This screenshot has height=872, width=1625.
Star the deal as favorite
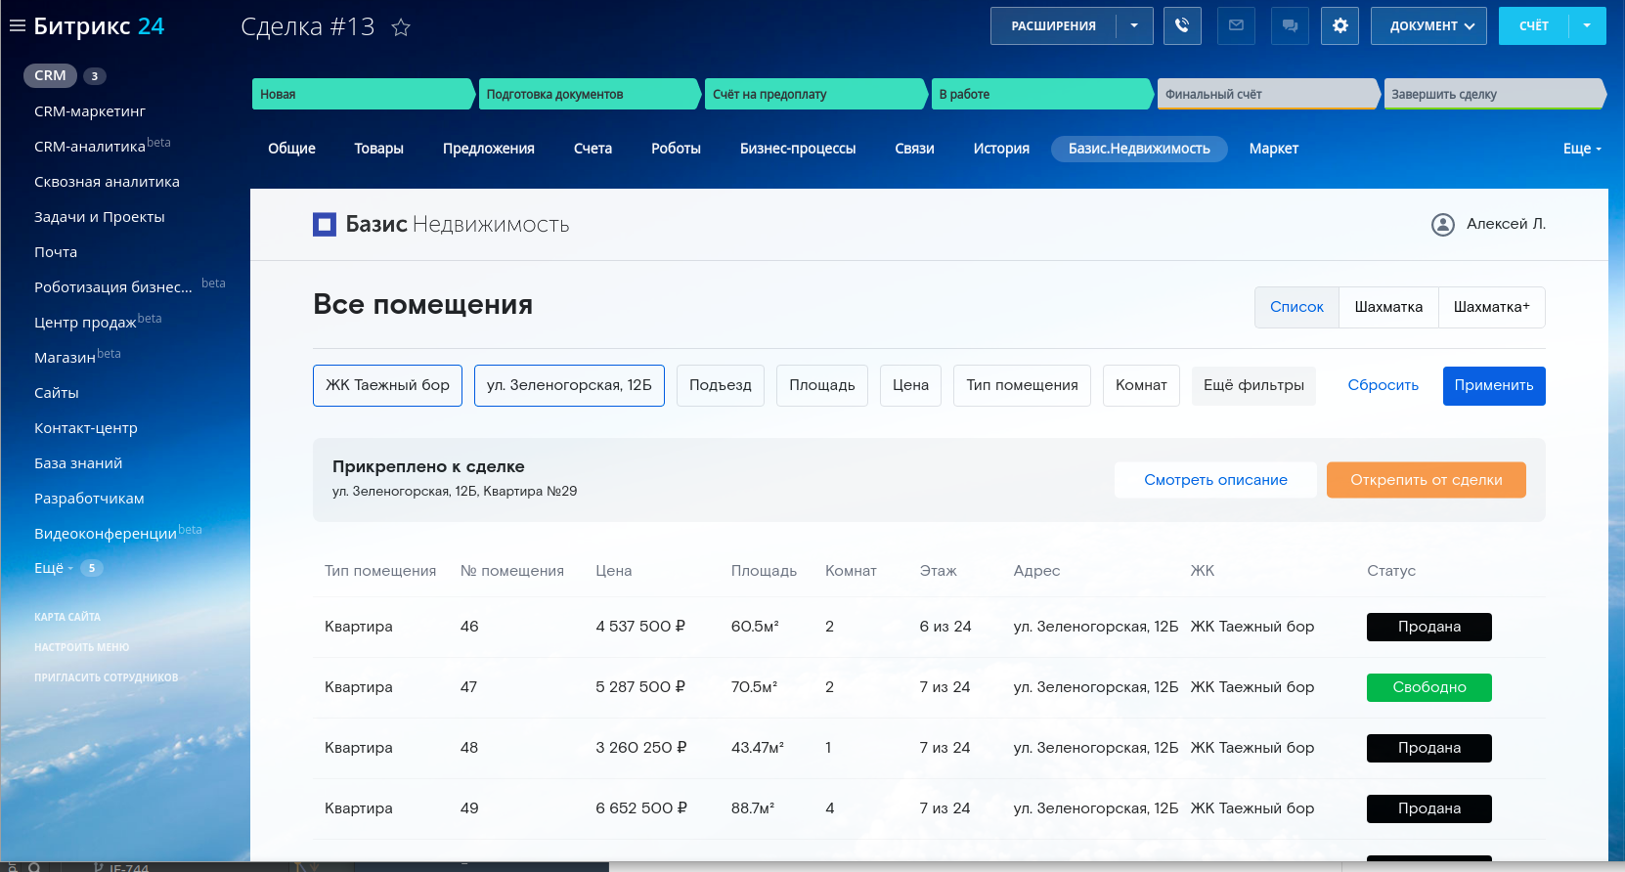coord(401,27)
